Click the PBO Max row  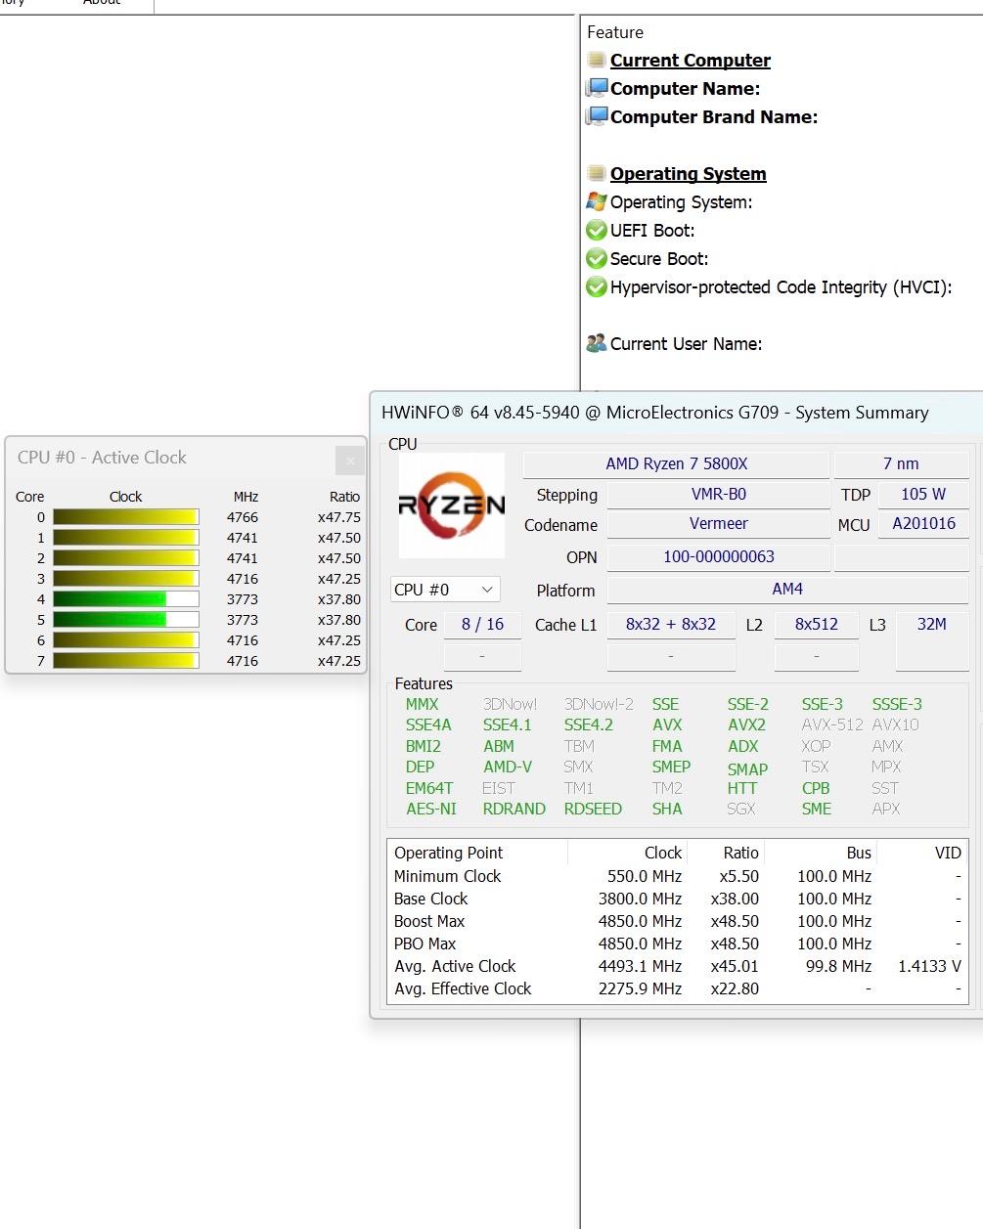[677, 944]
